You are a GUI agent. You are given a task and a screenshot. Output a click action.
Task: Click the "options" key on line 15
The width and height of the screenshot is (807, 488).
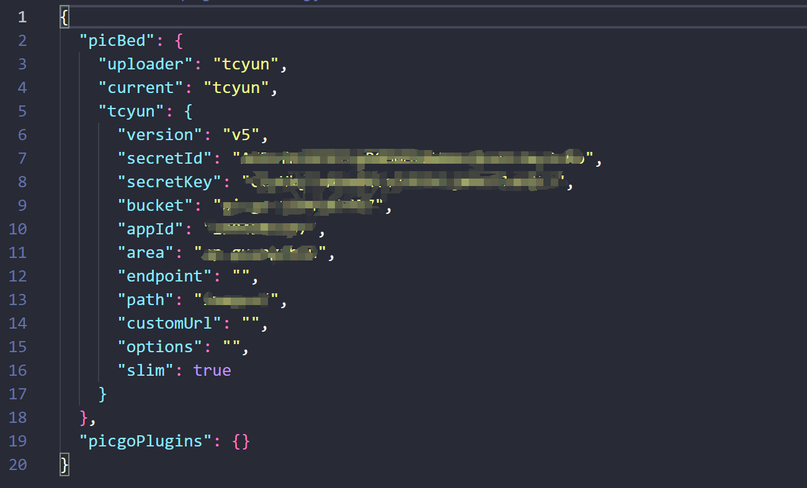[x=161, y=347]
